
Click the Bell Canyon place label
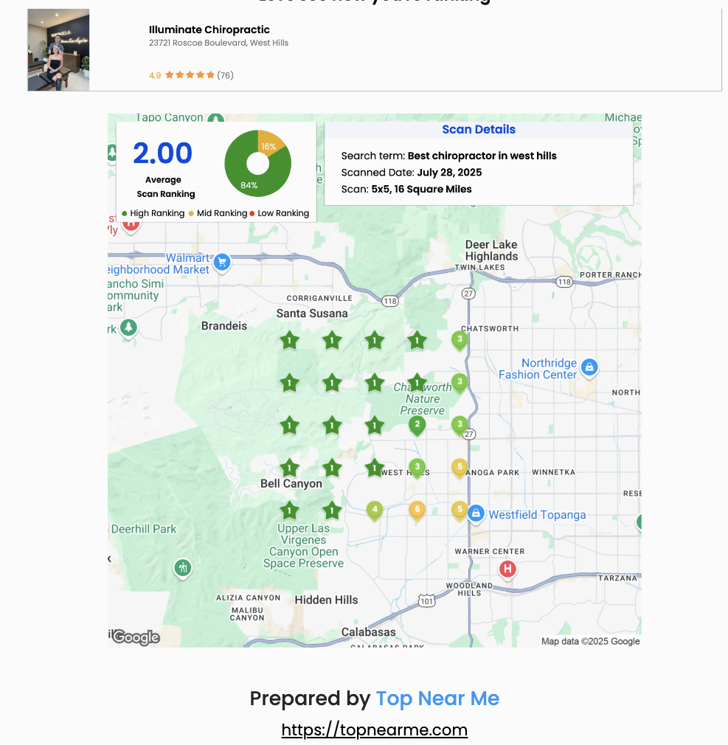click(291, 484)
